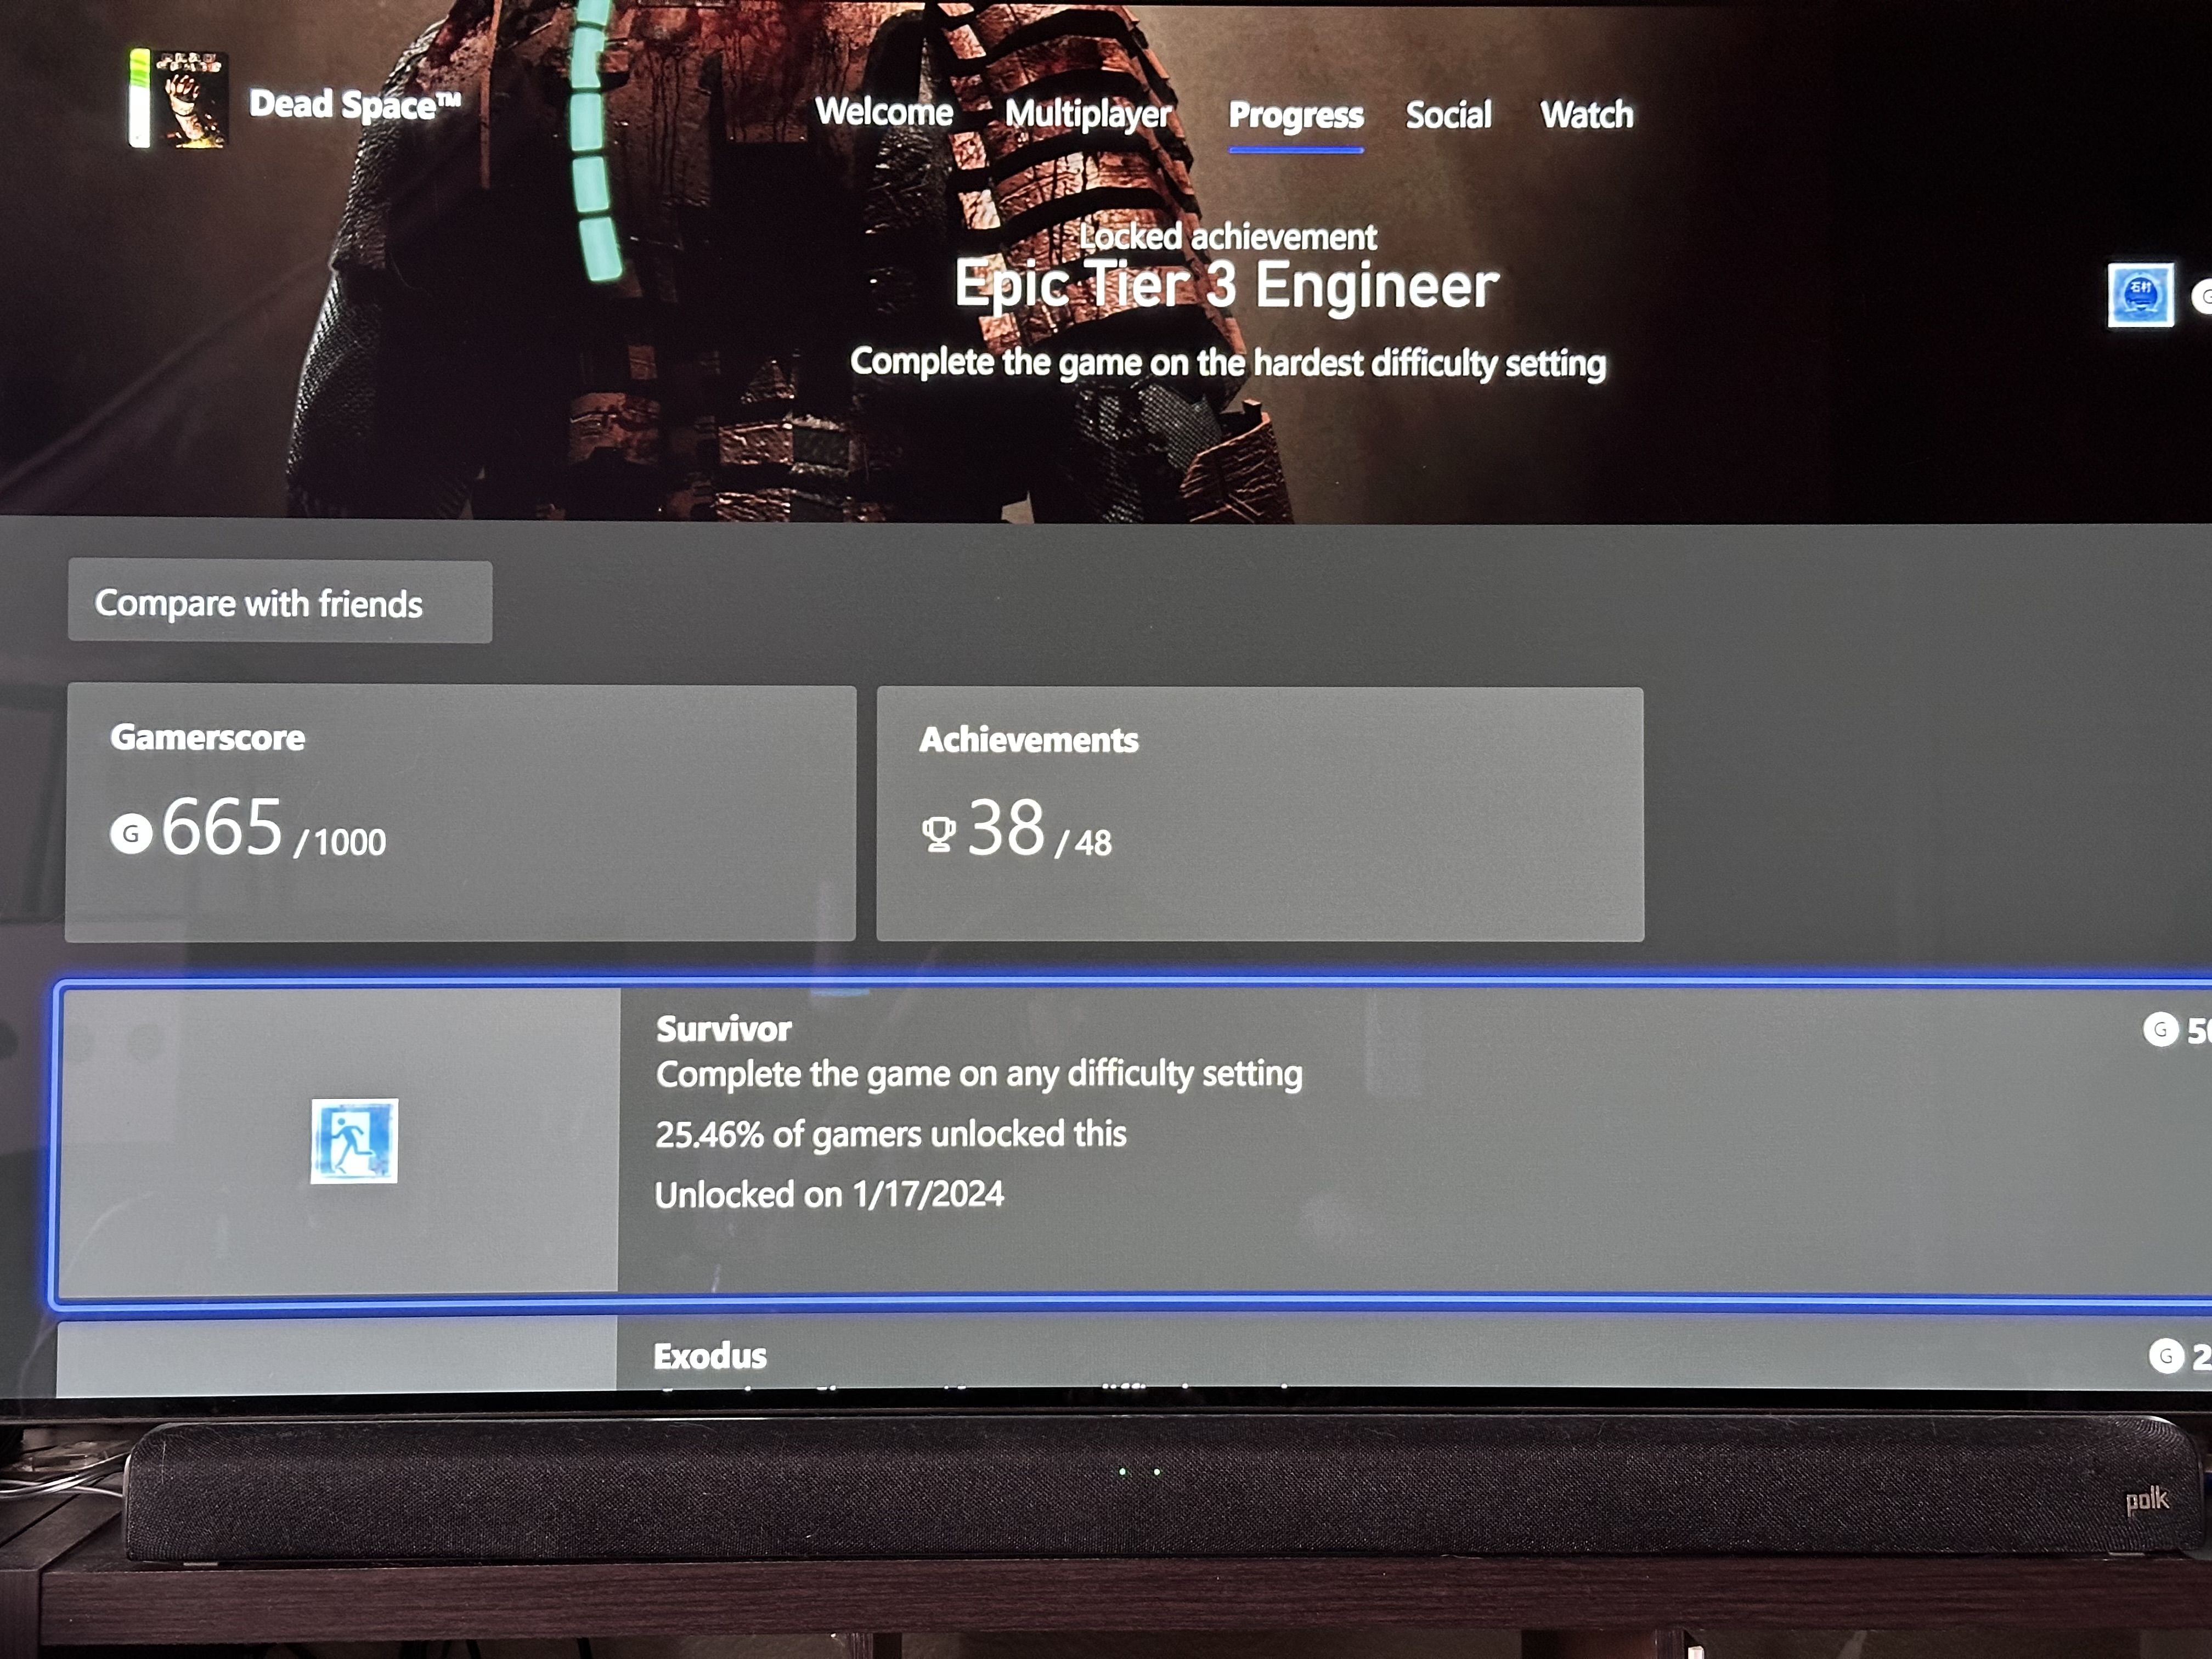Image resolution: width=2212 pixels, height=1659 pixels.
Task: Click the G icon in Exodus row
Action: click(2166, 1356)
